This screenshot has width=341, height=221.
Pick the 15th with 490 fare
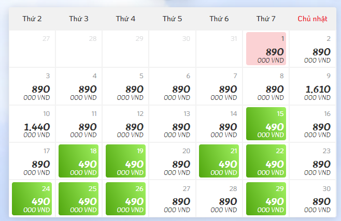tap(266, 124)
